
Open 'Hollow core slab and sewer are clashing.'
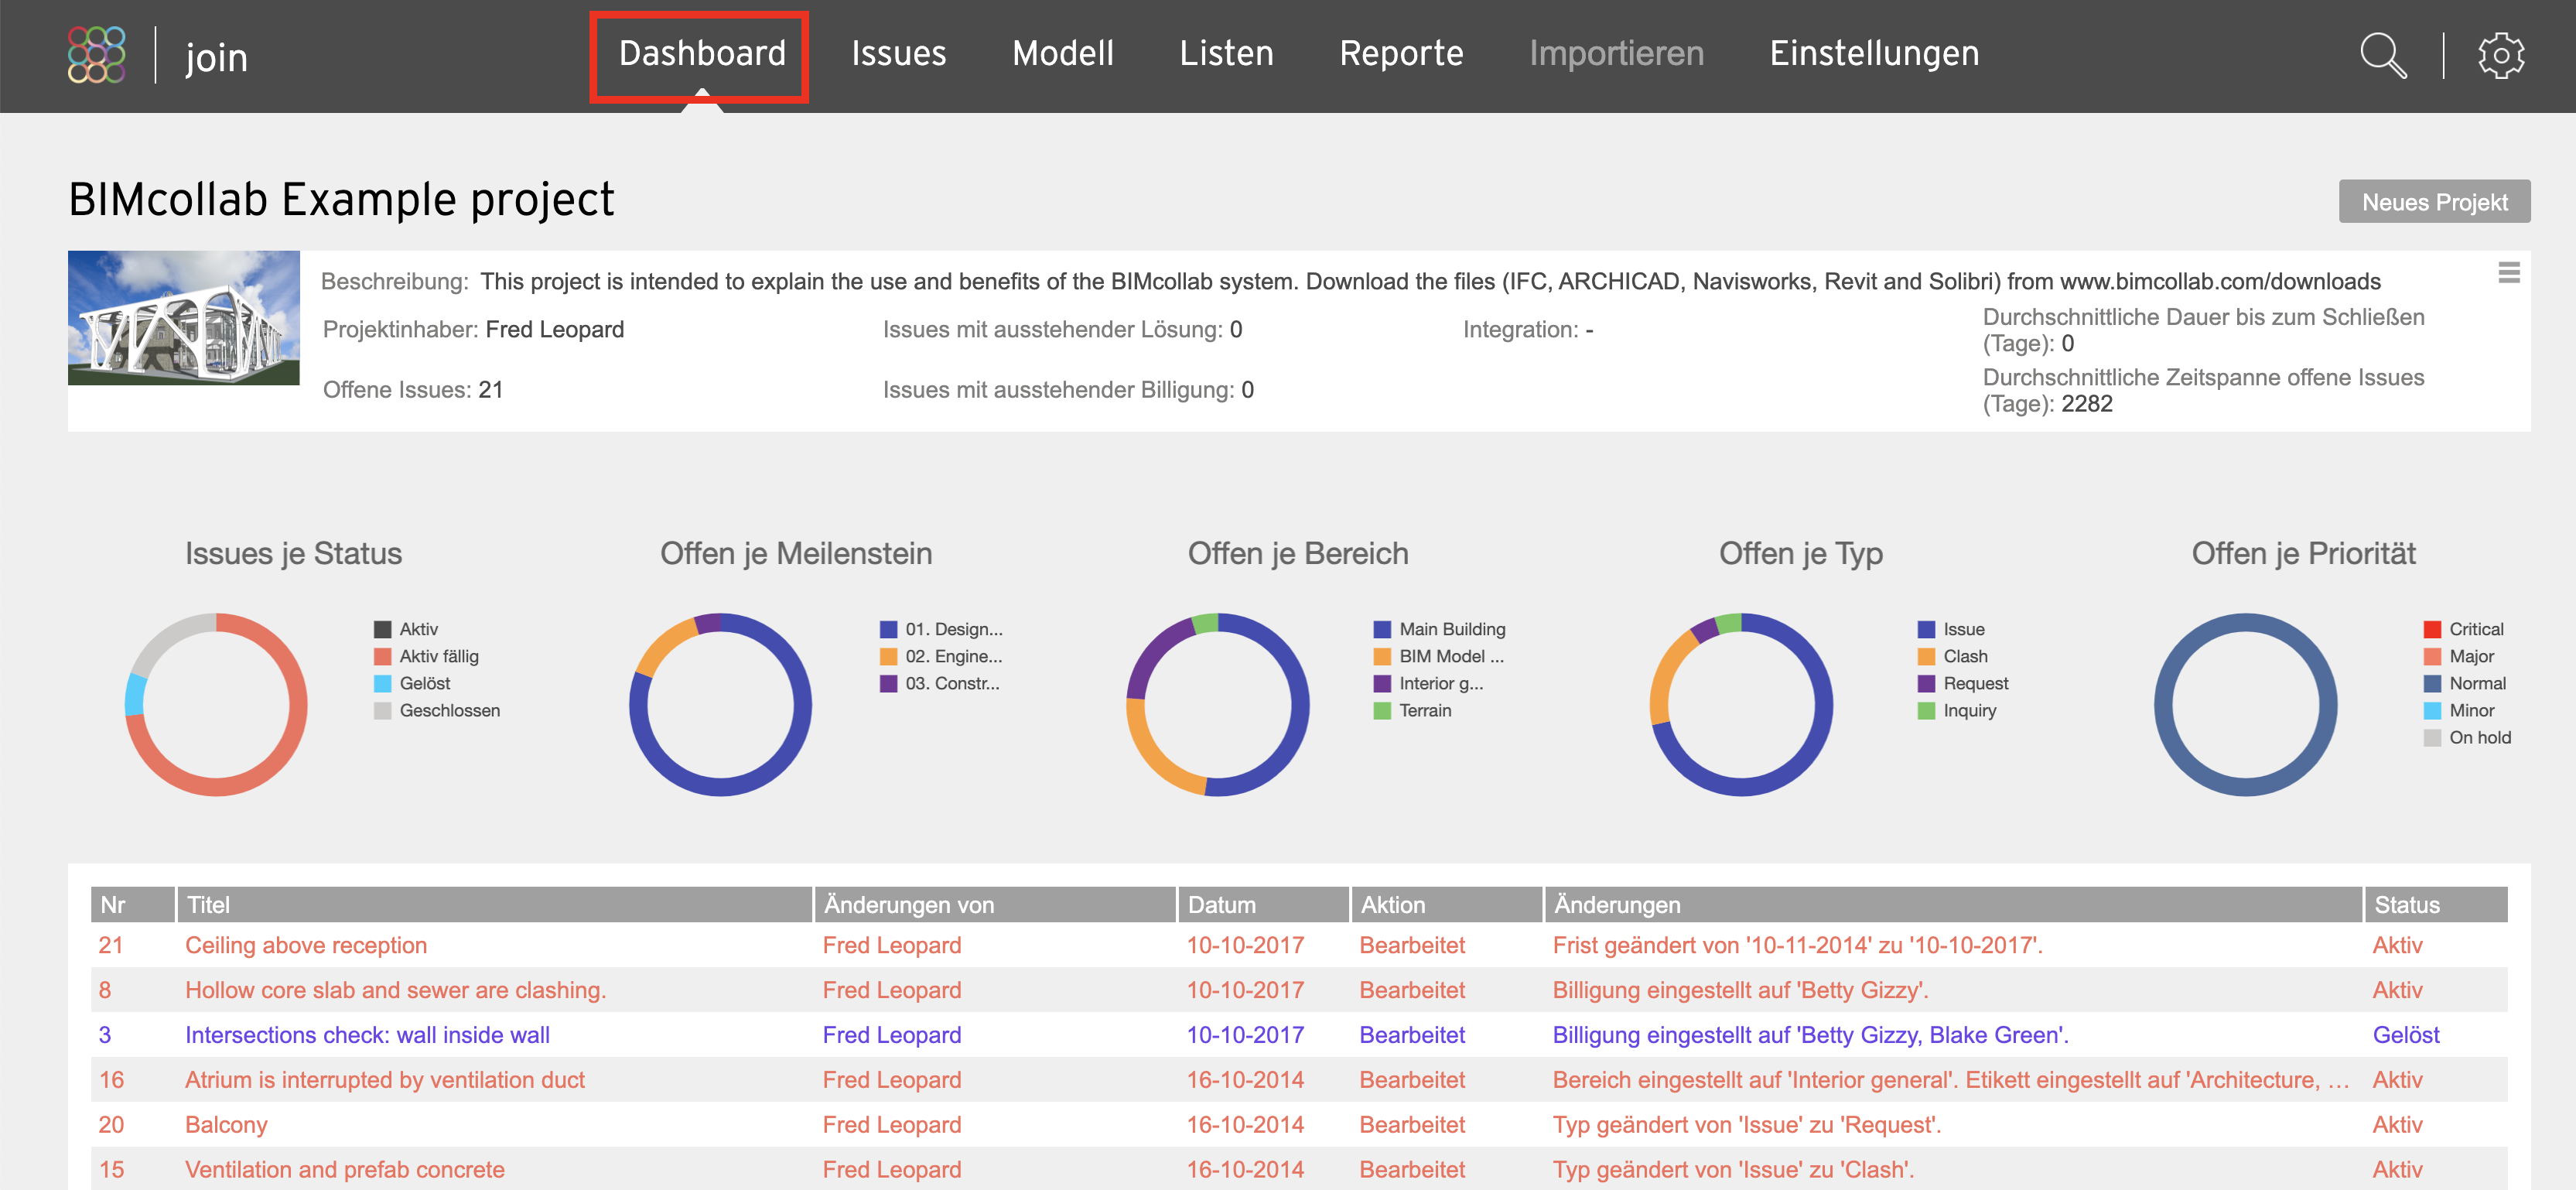point(396,990)
